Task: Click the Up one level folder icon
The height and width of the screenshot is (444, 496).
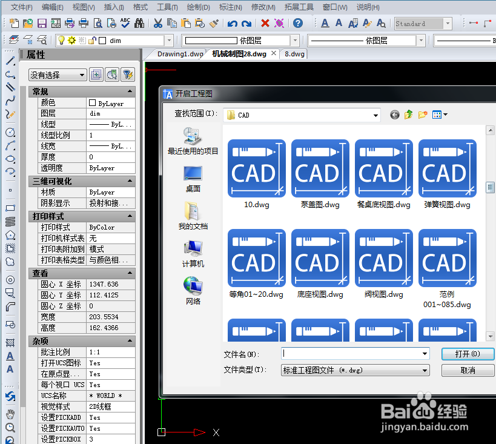Action: click(408, 114)
